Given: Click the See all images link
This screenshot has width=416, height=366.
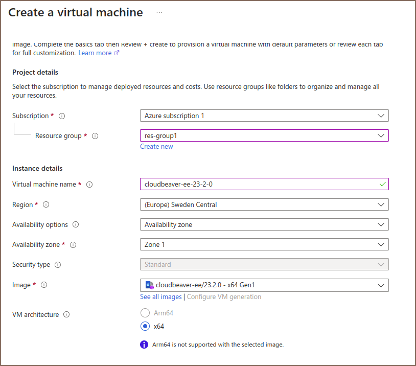Looking at the screenshot, I should (x=160, y=297).
